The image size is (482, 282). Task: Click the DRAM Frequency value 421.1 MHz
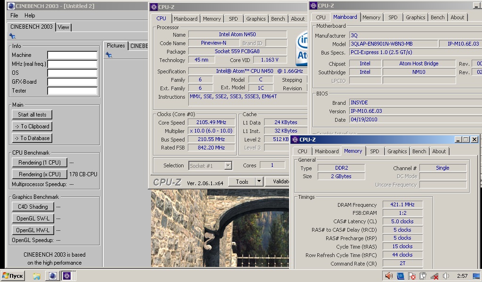(402, 204)
